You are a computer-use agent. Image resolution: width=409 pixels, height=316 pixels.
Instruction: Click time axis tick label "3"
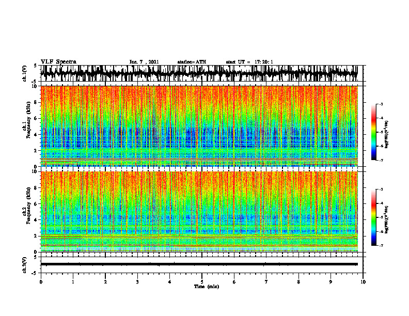pos(137,282)
